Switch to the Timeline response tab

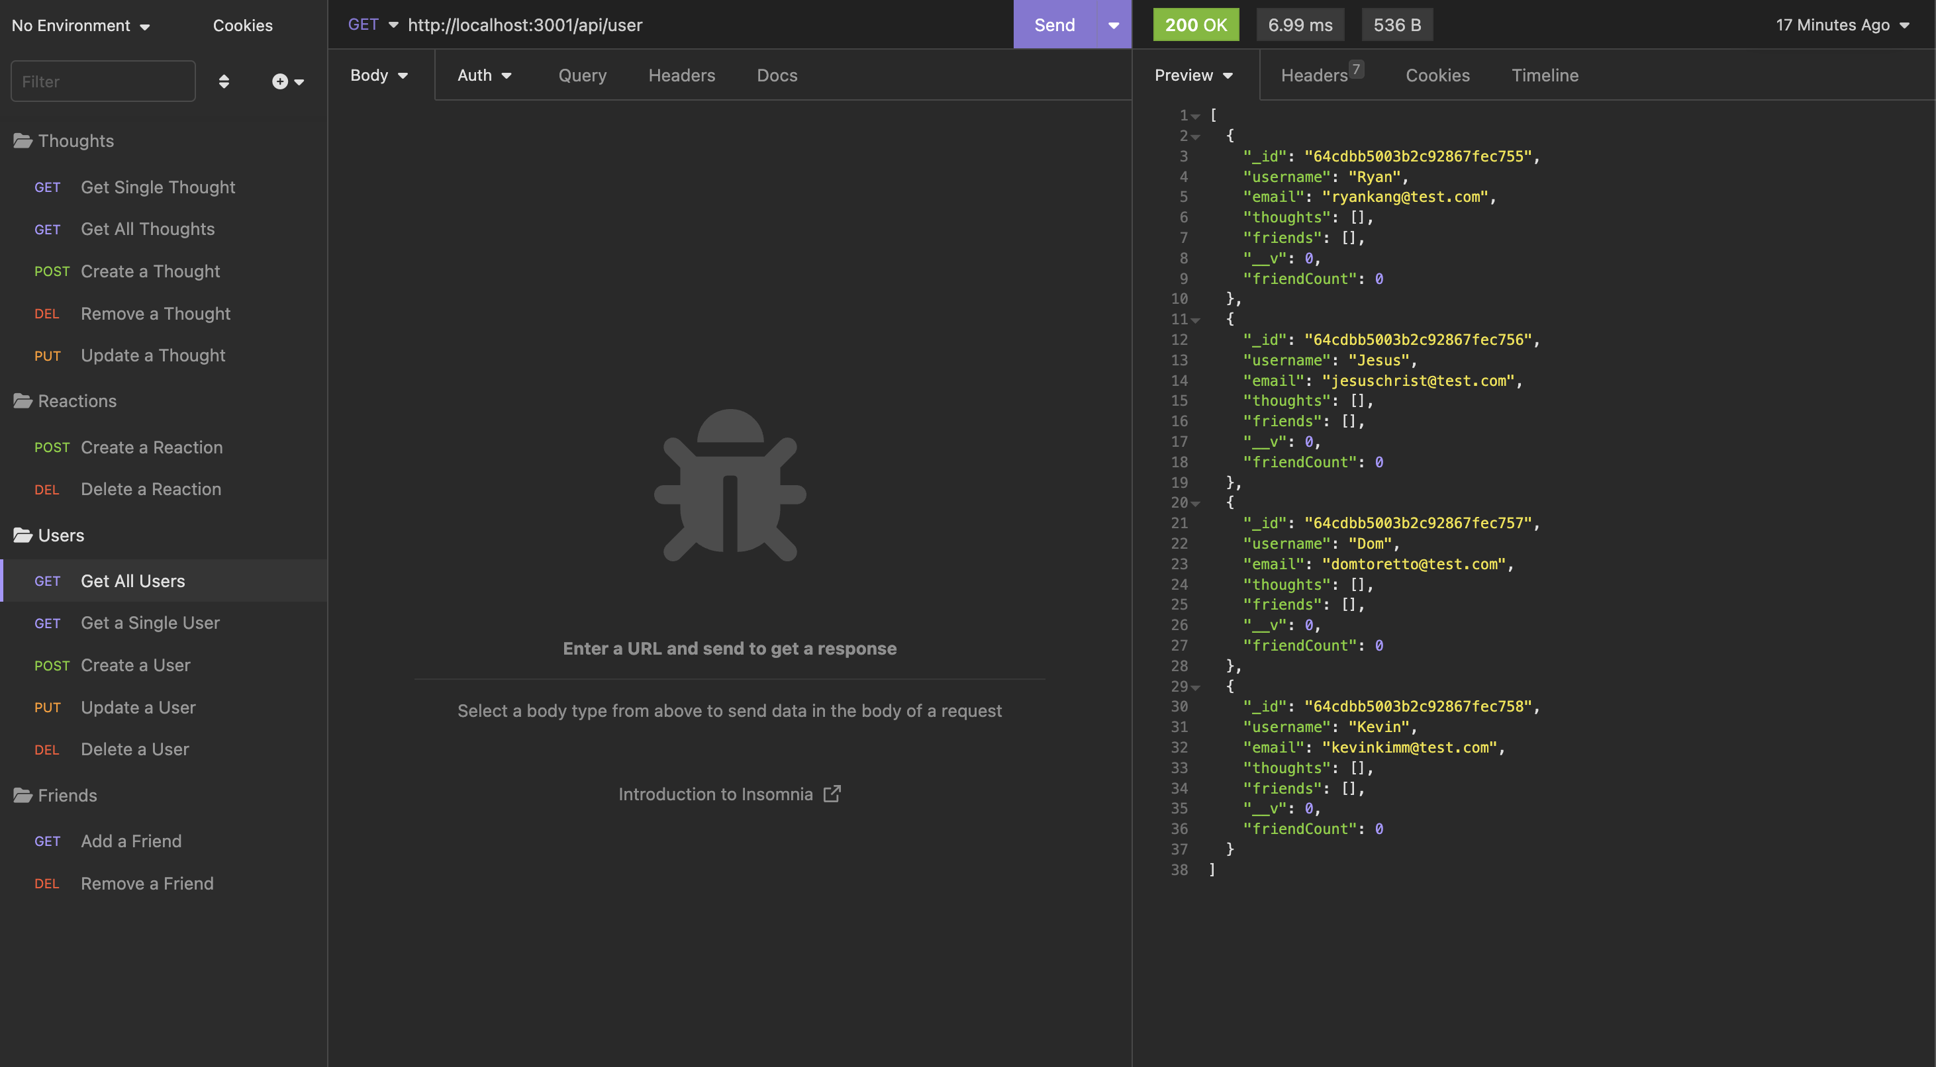click(1545, 75)
